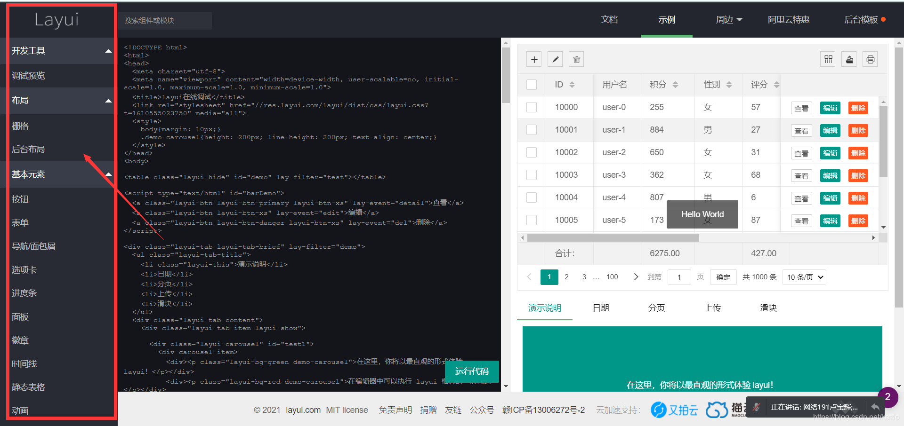The height and width of the screenshot is (426, 904).
Task: Check the row 10000 checkbox
Action: [x=532, y=107]
